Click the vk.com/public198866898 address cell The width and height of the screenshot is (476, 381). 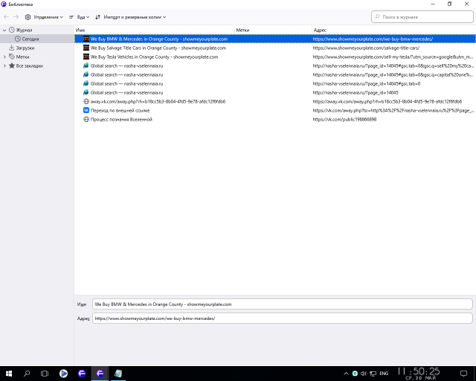344,119
